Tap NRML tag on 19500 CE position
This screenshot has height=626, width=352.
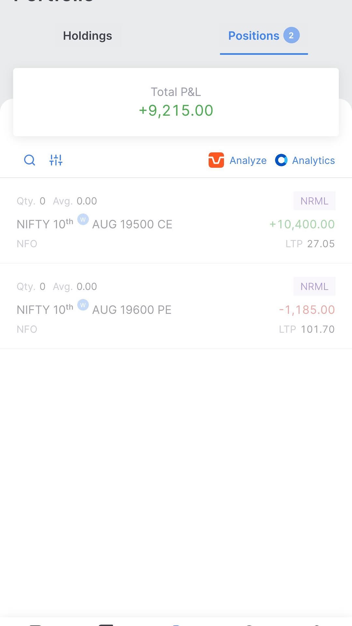tap(314, 201)
